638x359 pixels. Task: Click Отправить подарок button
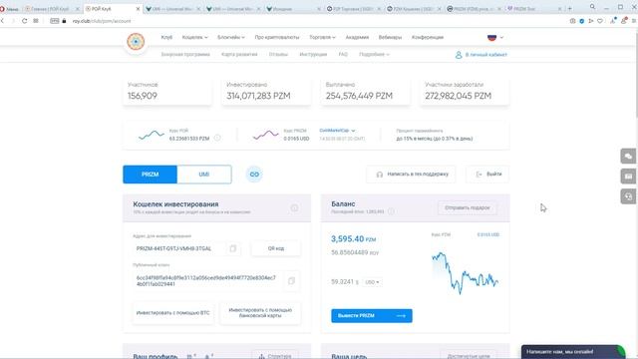[468, 208]
